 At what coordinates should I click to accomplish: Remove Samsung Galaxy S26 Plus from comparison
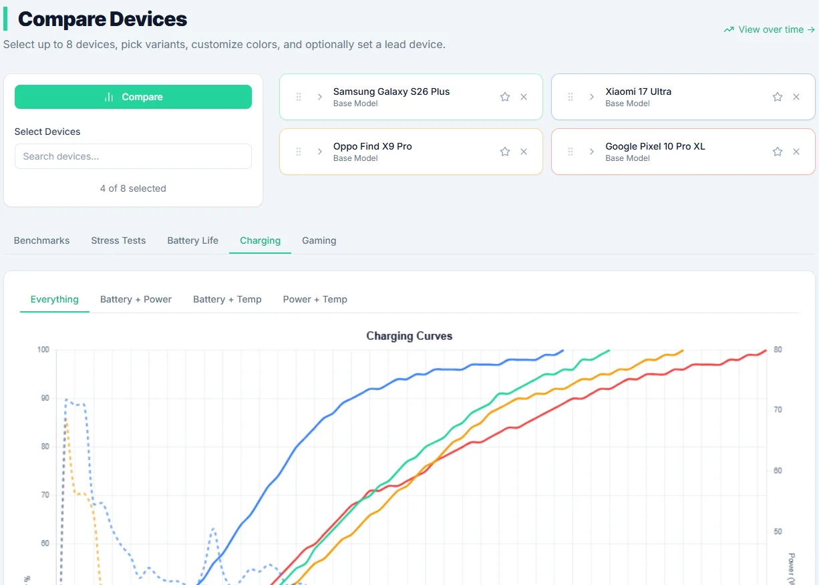pos(524,97)
